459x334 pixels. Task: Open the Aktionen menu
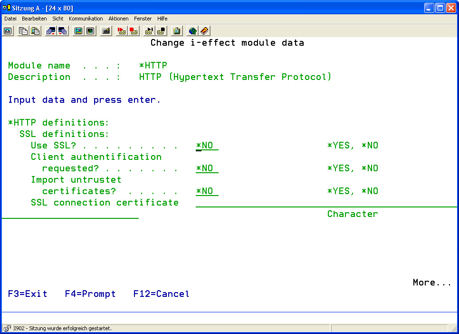118,19
